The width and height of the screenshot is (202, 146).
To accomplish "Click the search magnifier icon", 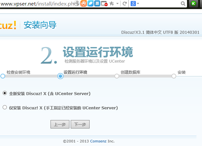I will point(183,4).
